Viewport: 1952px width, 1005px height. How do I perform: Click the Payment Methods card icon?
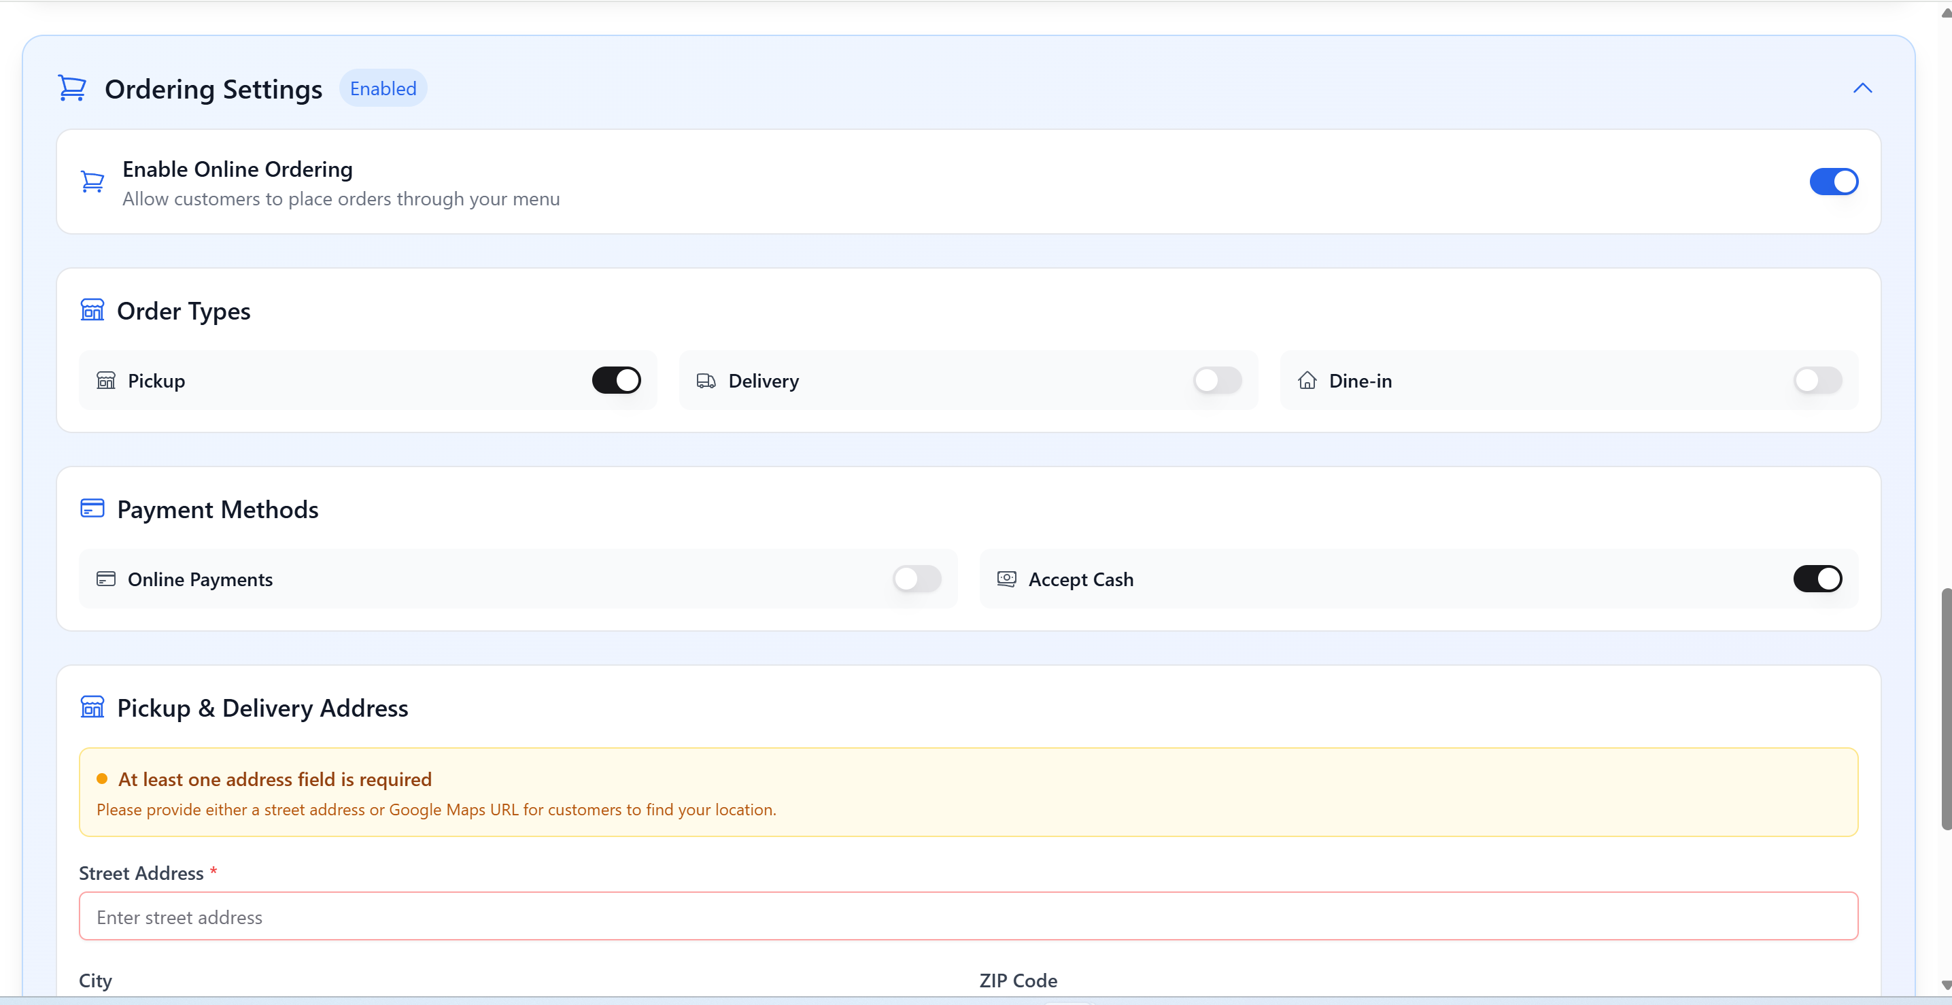pyautogui.click(x=92, y=509)
